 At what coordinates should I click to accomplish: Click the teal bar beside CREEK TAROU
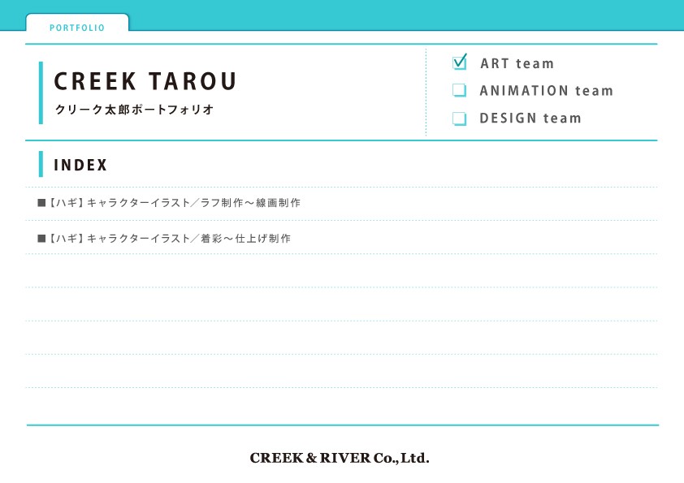[x=41, y=93]
